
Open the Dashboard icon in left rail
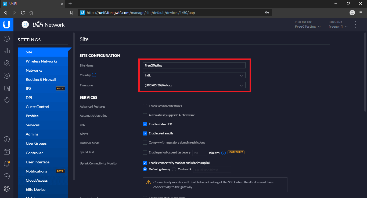click(x=7, y=39)
